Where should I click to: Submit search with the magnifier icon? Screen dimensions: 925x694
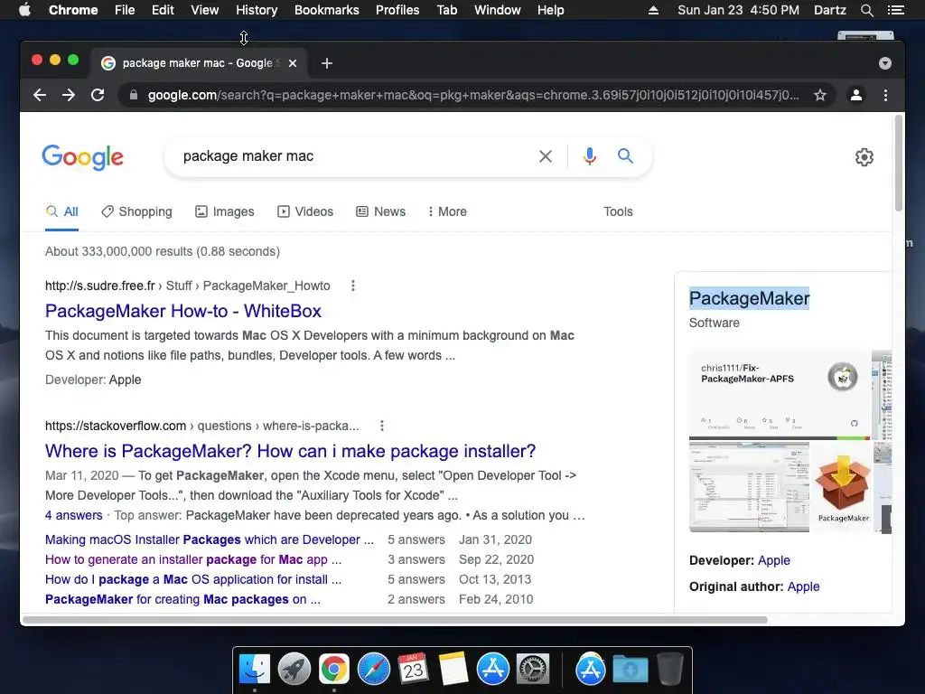point(625,155)
